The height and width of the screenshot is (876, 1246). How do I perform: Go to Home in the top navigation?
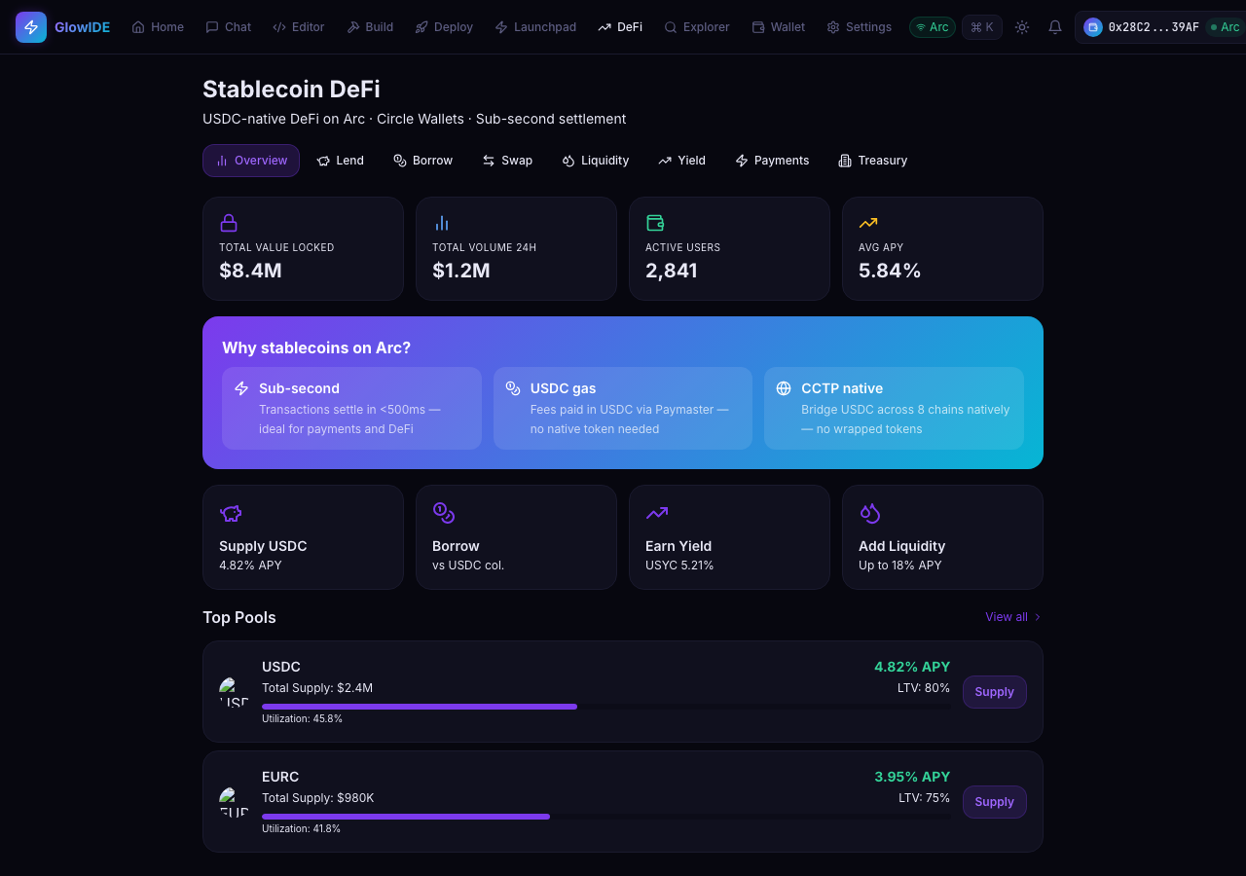click(158, 27)
